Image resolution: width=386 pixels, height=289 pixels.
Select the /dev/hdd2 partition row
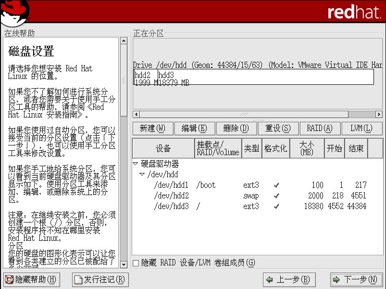point(257,196)
